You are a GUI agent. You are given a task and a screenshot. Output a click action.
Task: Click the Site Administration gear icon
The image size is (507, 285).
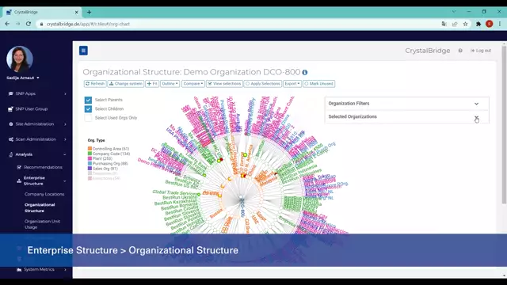[11, 124]
